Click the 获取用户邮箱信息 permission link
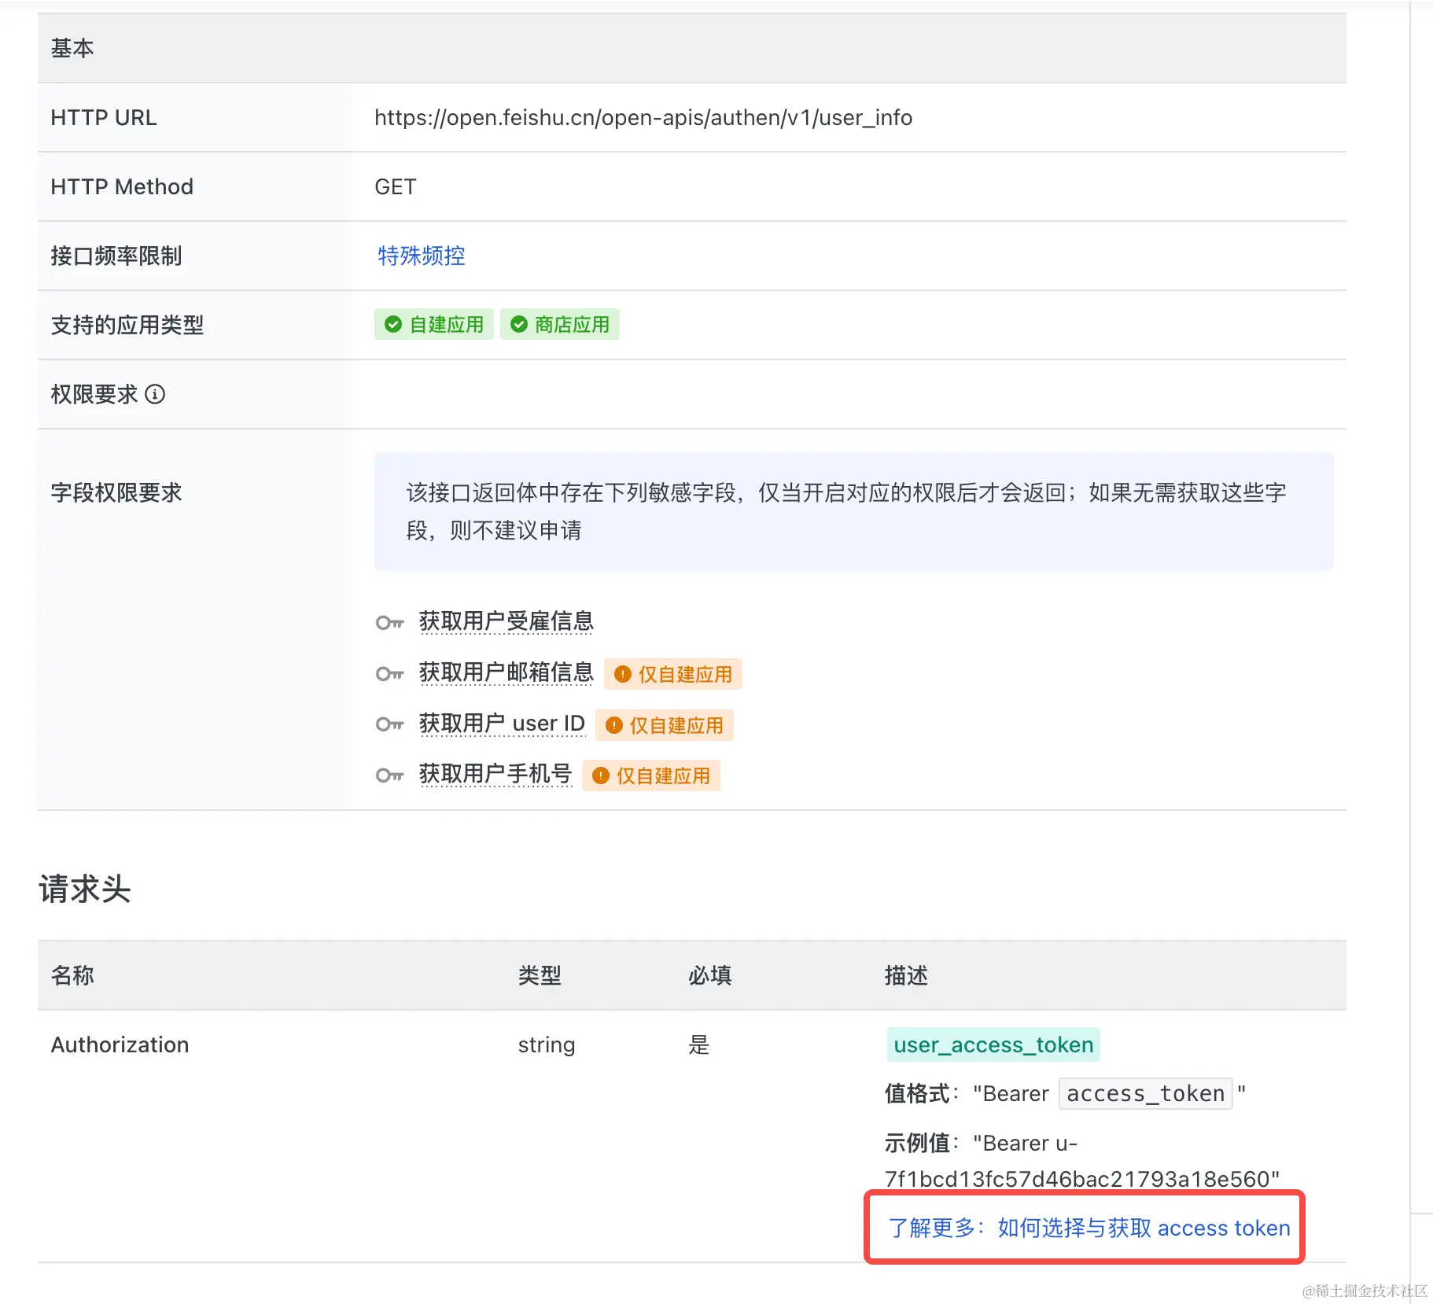Viewport: 1433px width, 1304px height. click(x=507, y=672)
